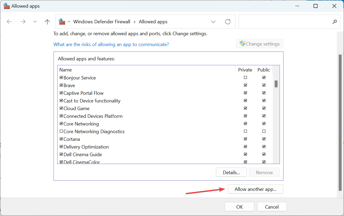Enable Private for Core Networking Diagnostics
This screenshot has width=344, height=216.
(245, 131)
